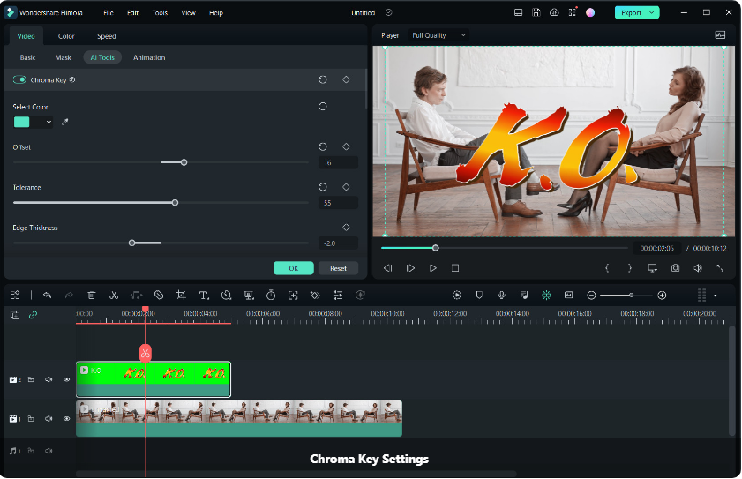This screenshot has width=742, height=479.
Task: Toggle auto link chain icon
Action: 33,315
